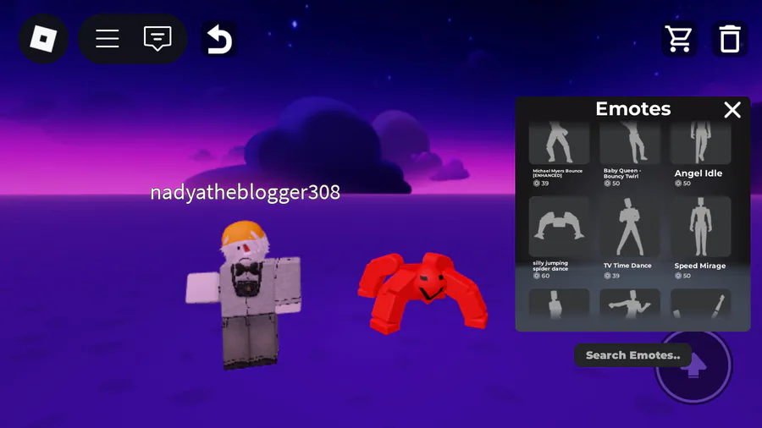Image resolution: width=762 pixels, height=428 pixels.
Task: Open the Roblox menu logo button
Action: [x=43, y=39]
